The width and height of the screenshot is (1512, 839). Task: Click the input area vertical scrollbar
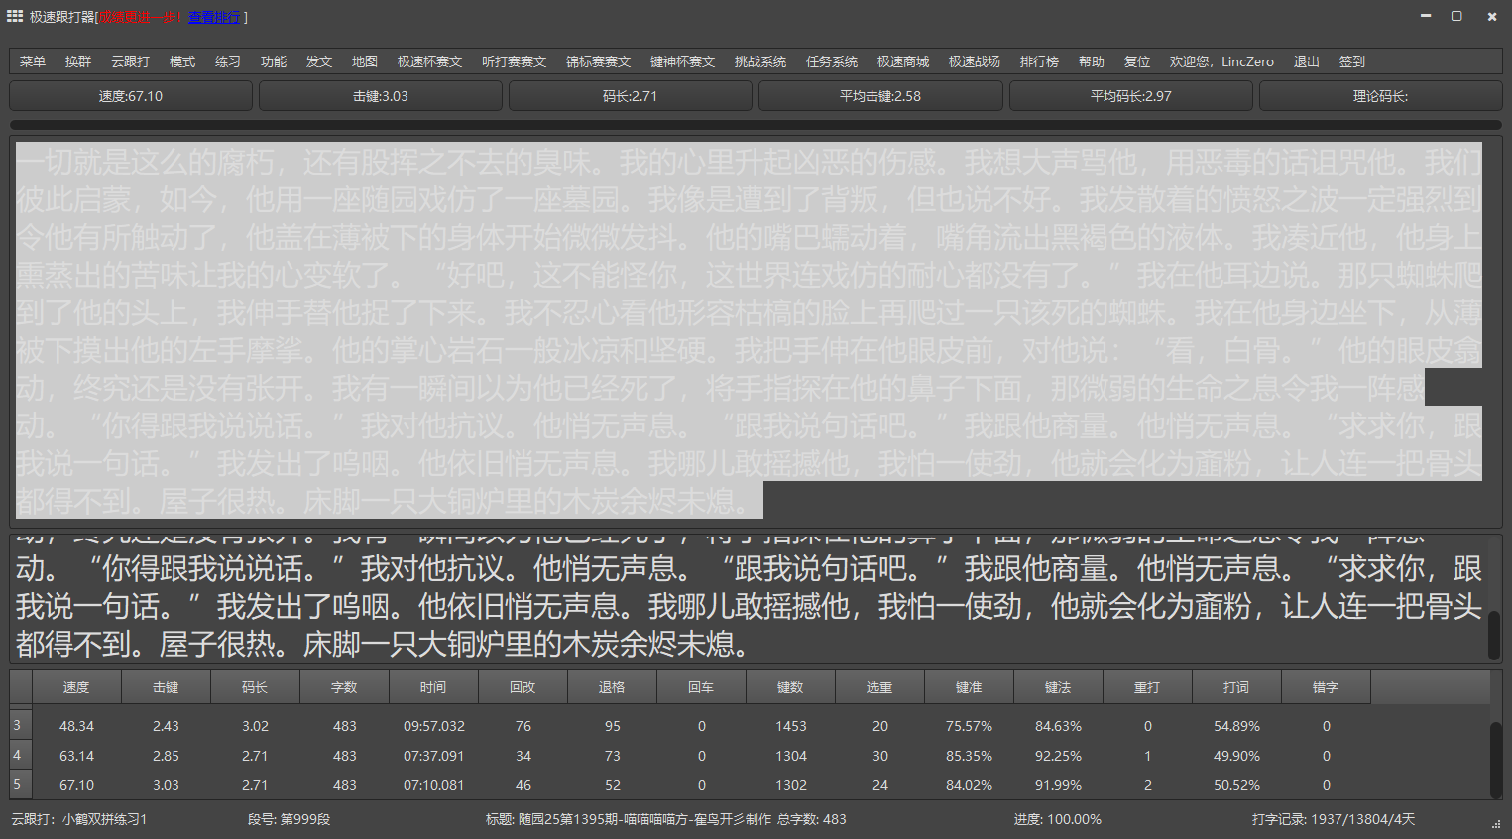(x=1494, y=635)
